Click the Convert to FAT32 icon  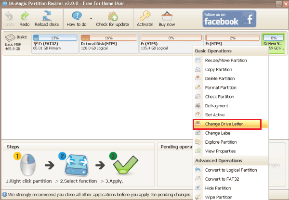[198, 178]
